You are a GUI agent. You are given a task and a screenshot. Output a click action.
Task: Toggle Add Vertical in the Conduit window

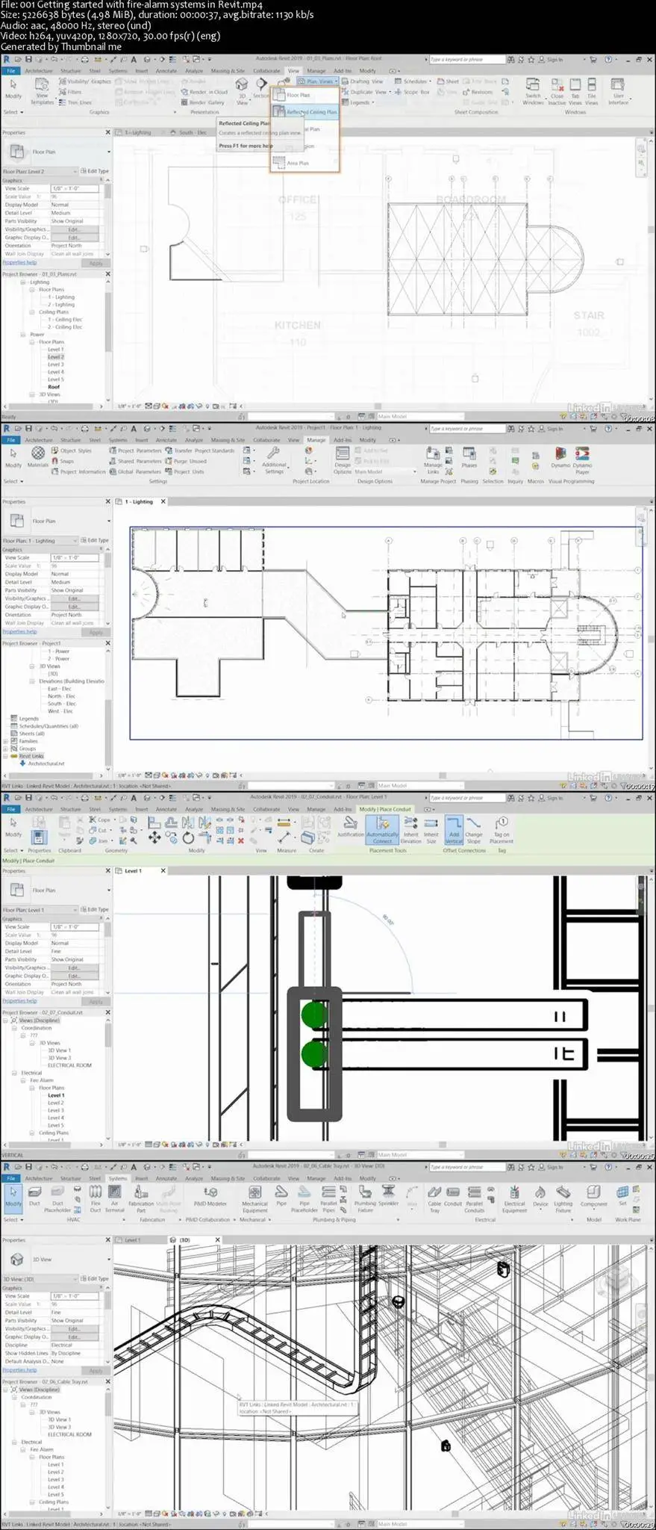coord(454,829)
